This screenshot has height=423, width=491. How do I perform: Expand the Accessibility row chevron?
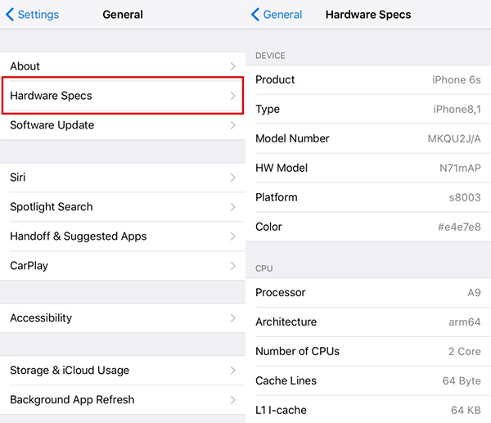pyautogui.click(x=232, y=318)
